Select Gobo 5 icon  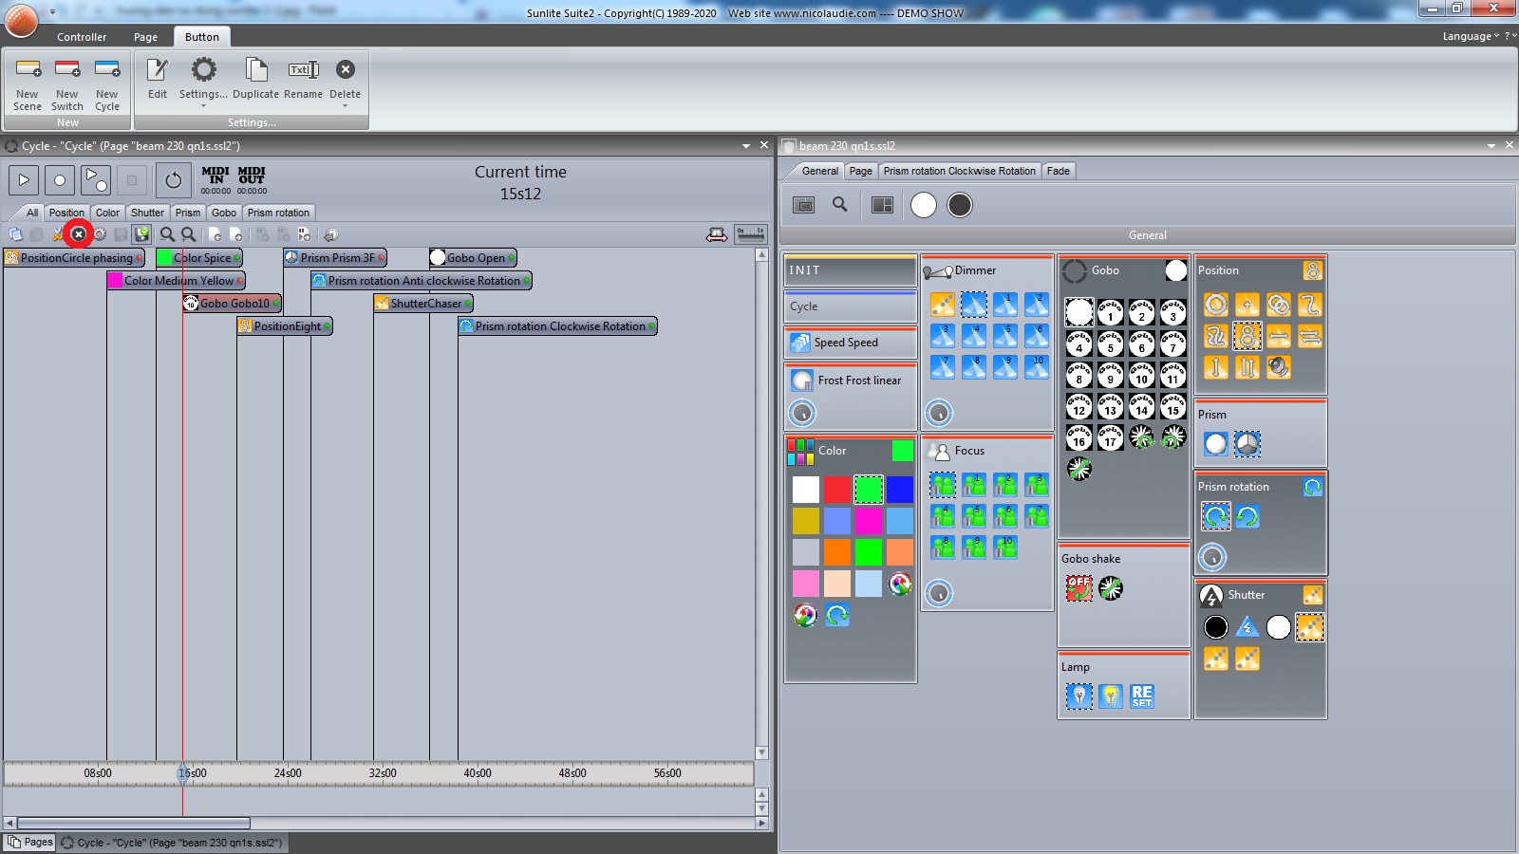point(1111,343)
